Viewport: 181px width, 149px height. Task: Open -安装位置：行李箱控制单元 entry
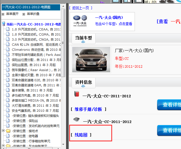pyautogui.click(x=31, y=141)
